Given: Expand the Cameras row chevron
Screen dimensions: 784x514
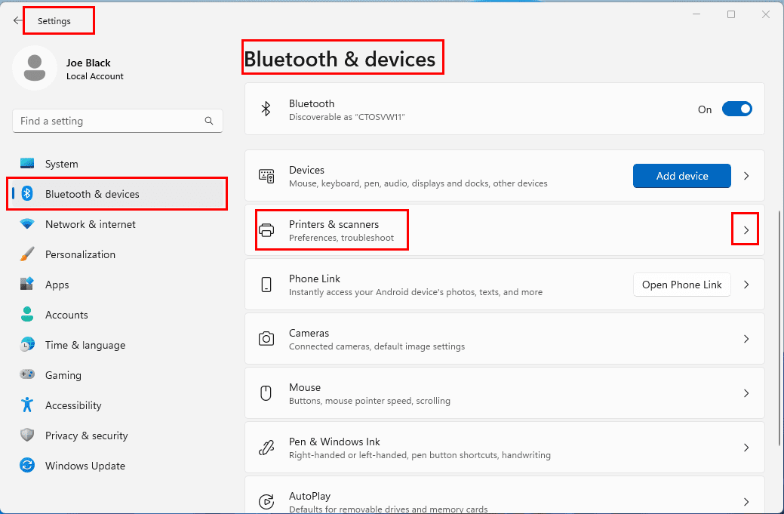Looking at the screenshot, I should (x=746, y=339).
